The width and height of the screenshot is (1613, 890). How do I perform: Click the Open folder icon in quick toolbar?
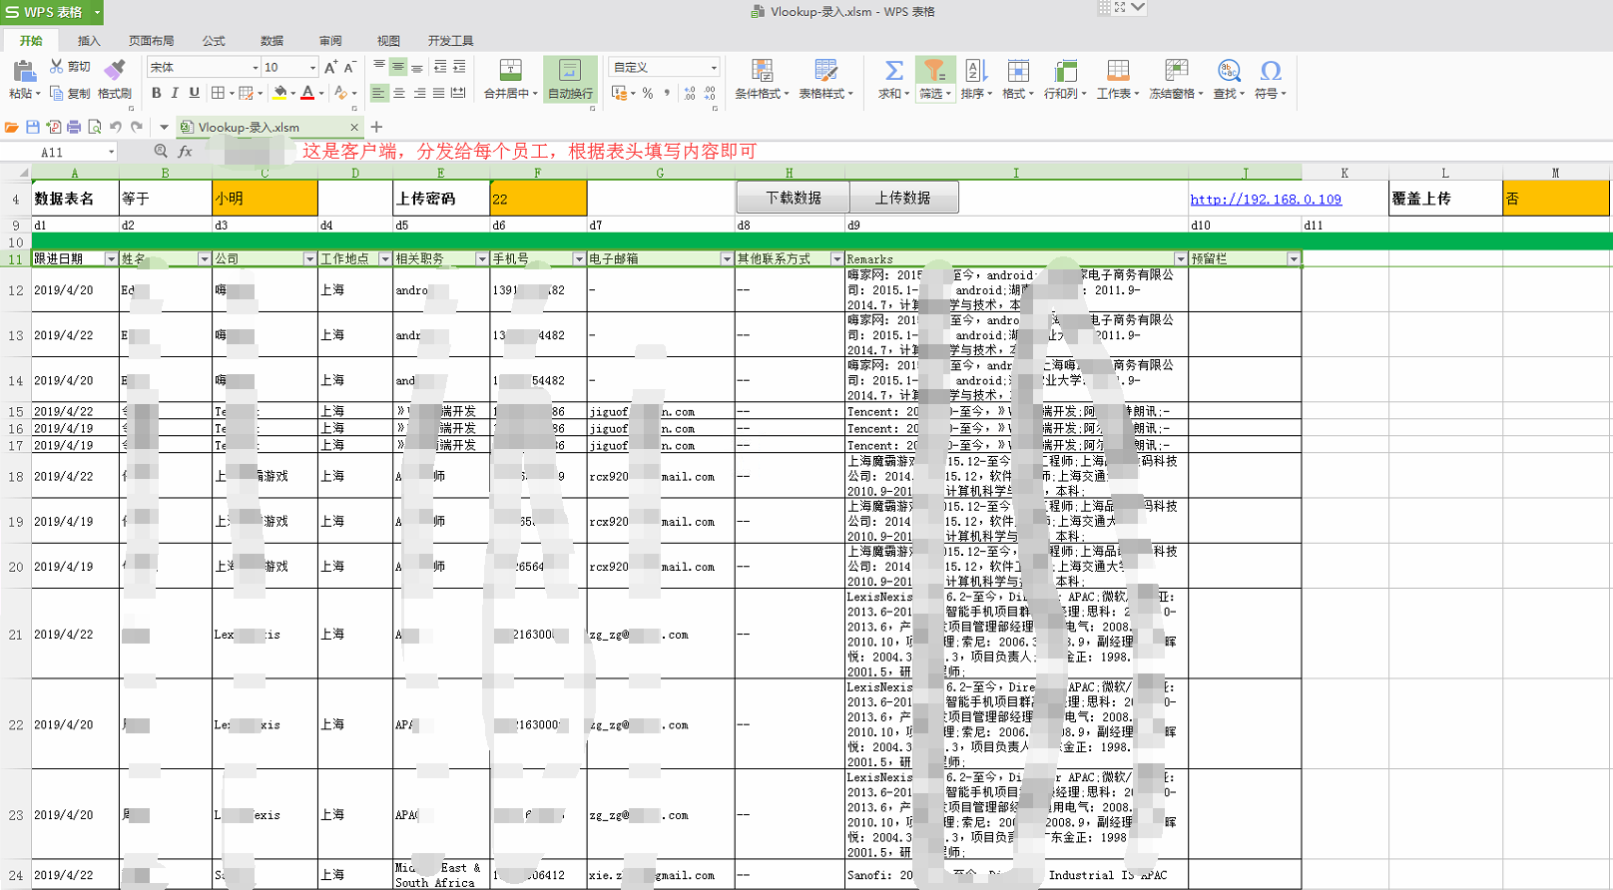[12, 127]
